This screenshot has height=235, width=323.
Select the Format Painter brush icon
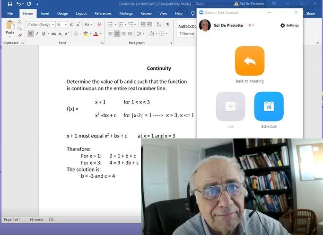19,35
